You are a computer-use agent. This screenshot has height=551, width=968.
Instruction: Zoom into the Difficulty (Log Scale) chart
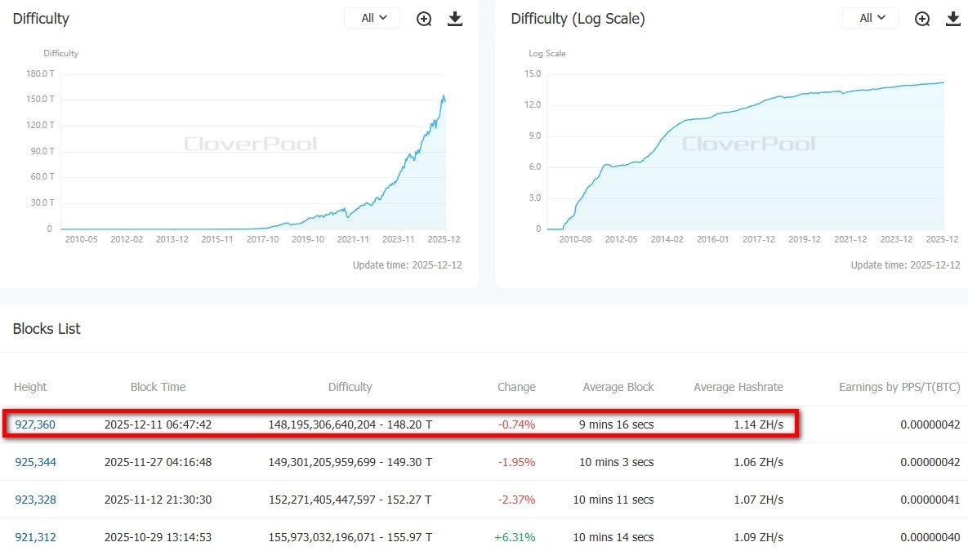pyautogui.click(x=922, y=18)
